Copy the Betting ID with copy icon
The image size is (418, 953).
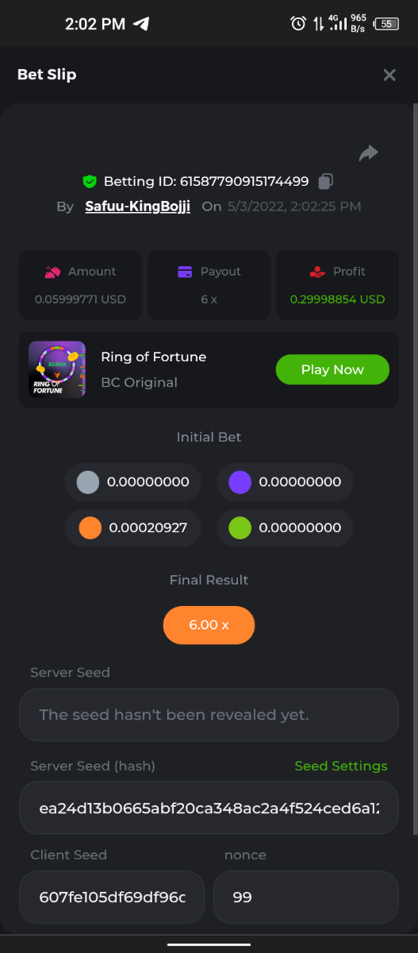[325, 182]
